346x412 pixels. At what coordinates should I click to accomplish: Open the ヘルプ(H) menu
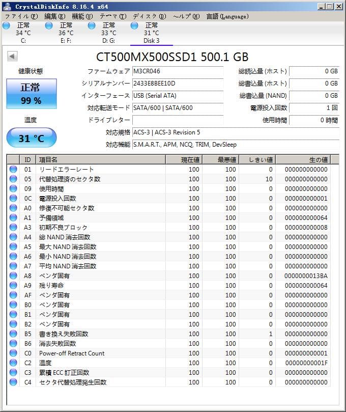click(x=186, y=17)
